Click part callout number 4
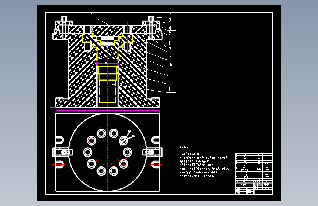 click(x=170, y=28)
